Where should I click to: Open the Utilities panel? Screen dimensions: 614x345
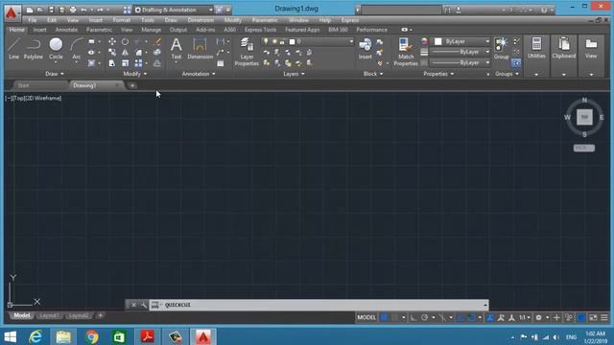536,56
